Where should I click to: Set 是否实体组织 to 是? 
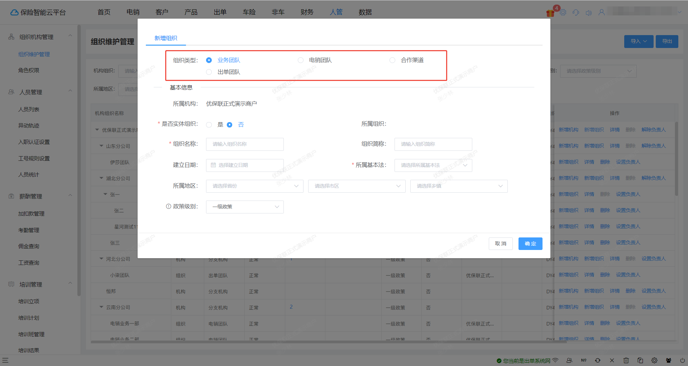(209, 125)
